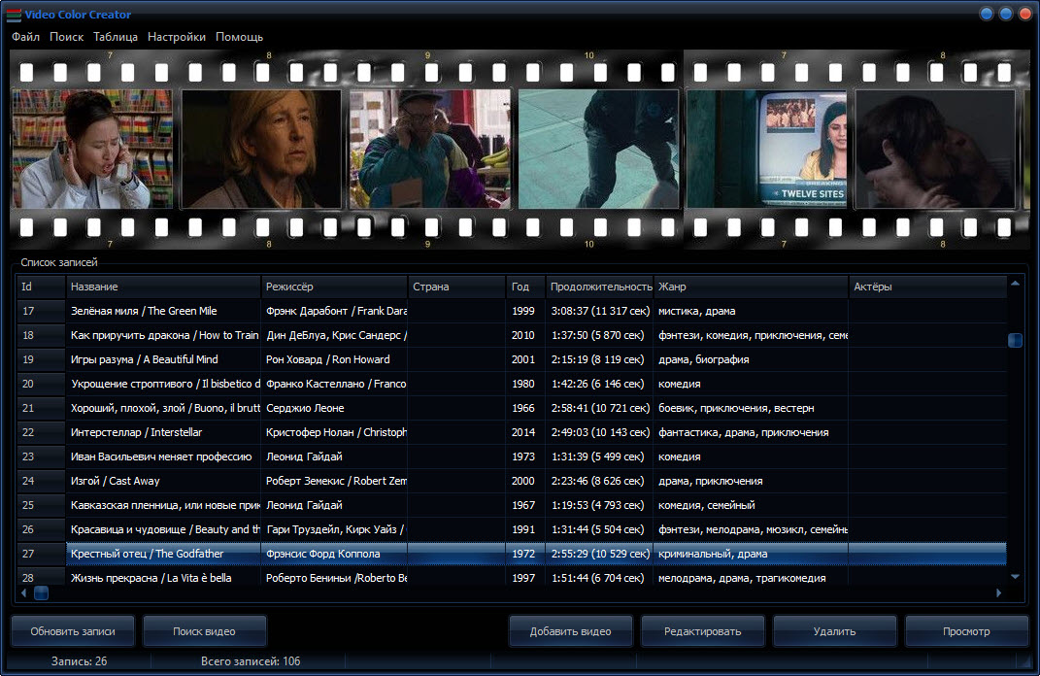Click year cell 1999
The width and height of the screenshot is (1040, 676).
point(526,311)
